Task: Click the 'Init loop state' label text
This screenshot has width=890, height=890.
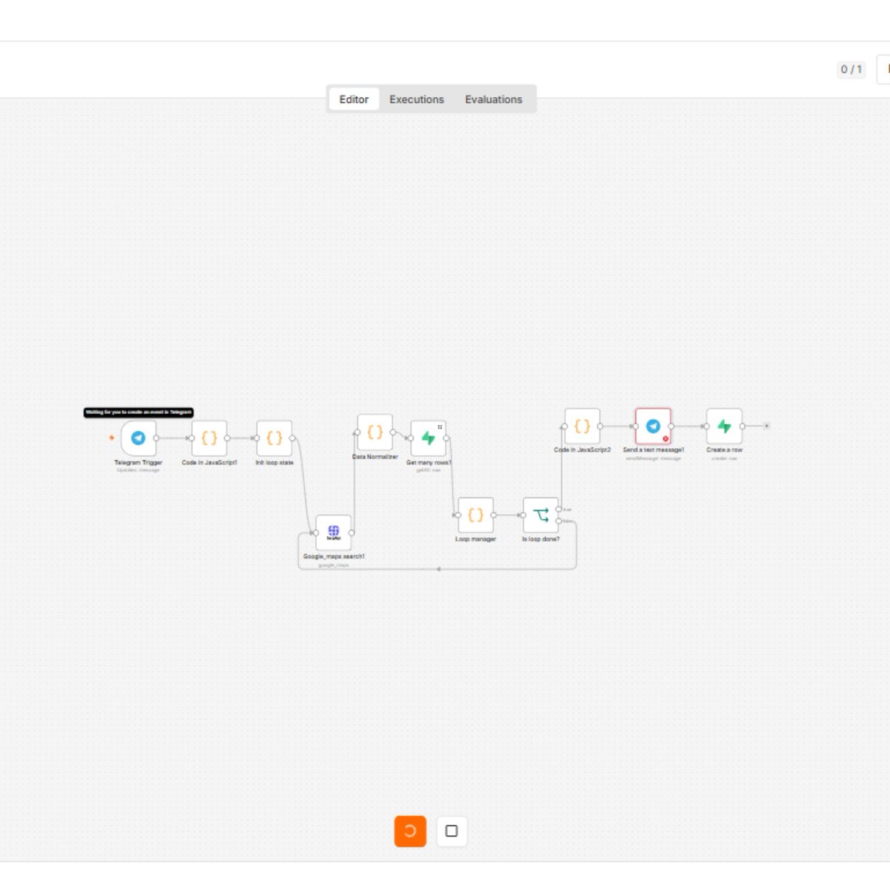Action: pos(274,462)
